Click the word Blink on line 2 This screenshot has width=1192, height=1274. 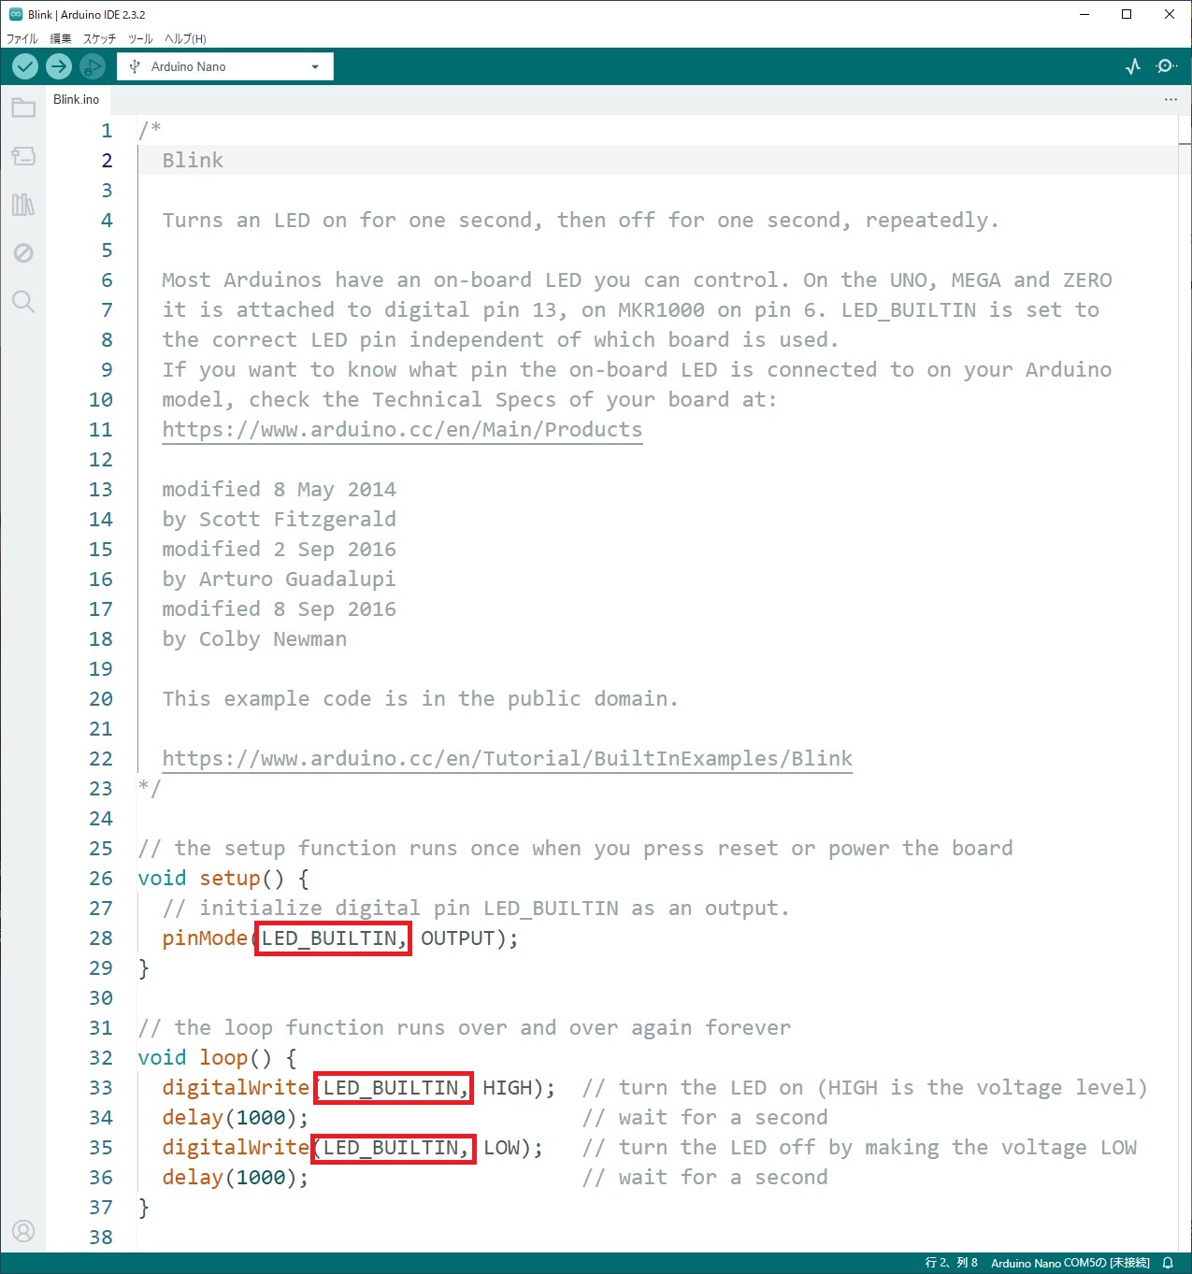click(193, 161)
